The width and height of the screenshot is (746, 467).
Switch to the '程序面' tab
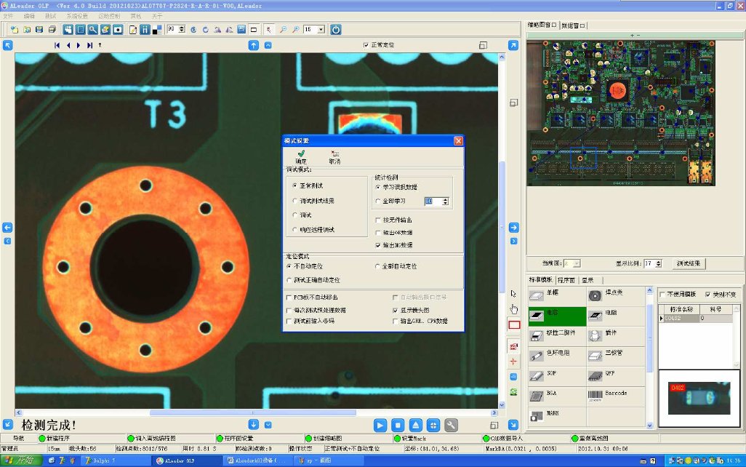[566, 280]
